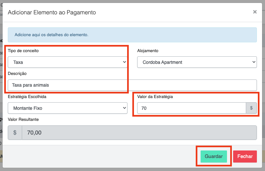Click the Adicionar Elemento ao Pagamento title
The height and width of the screenshot is (171, 265).
52,13
